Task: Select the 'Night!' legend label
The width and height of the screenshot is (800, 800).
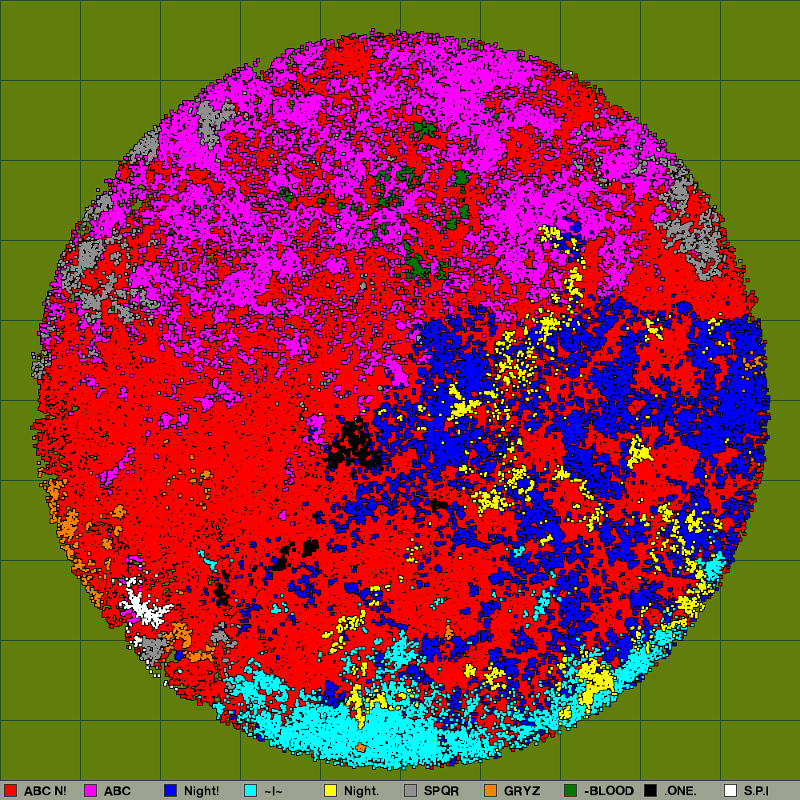Action: pyautogui.click(x=202, y=791)
